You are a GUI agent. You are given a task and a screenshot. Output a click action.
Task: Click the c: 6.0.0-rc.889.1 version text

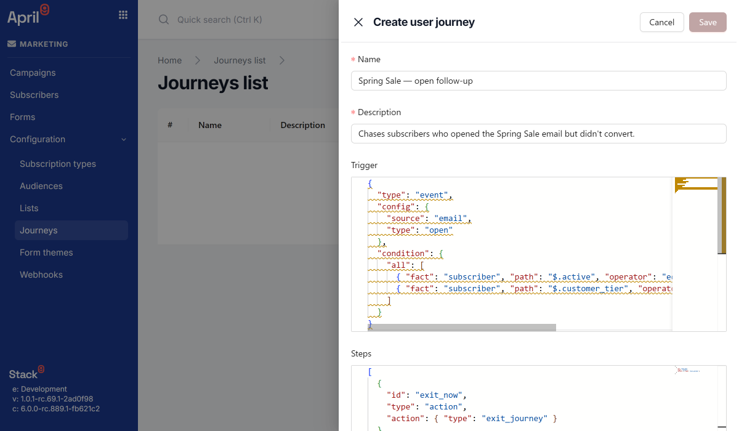coord(56,409)
